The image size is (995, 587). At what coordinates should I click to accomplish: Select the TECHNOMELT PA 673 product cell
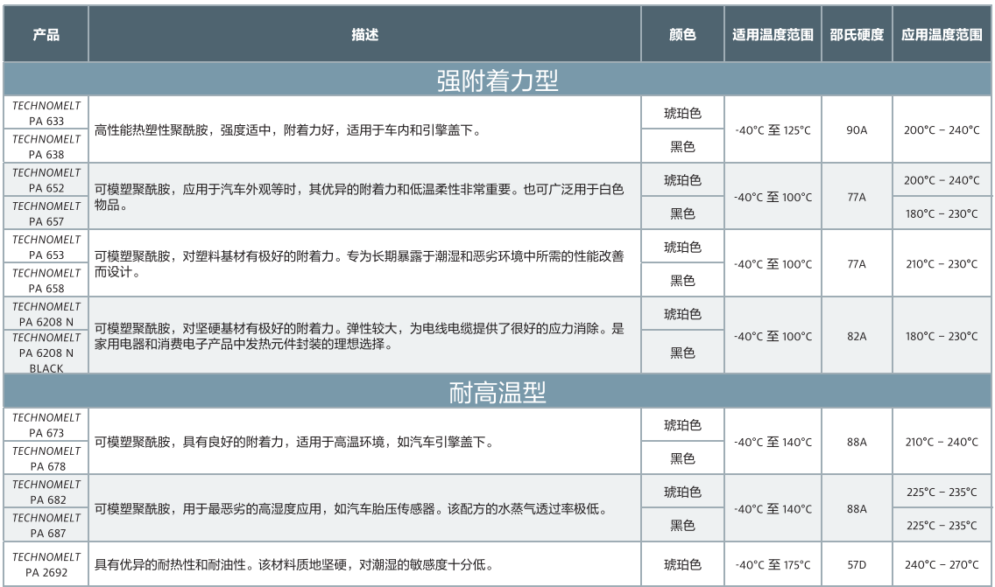[x=46, y=424]
